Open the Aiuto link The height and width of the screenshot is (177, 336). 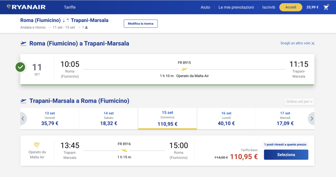[205, 7]
